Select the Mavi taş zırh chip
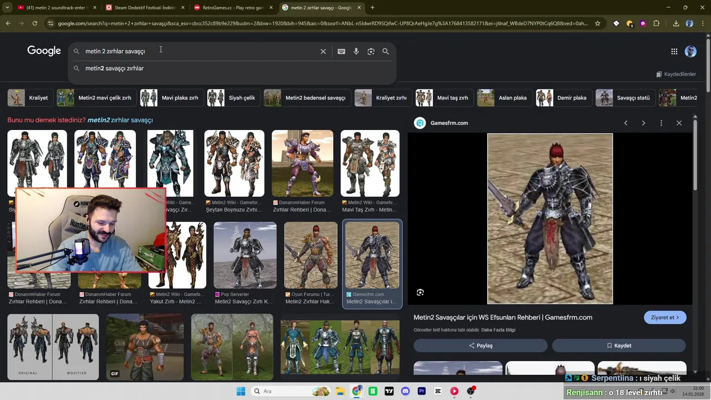Image resolution: width=711 pixels, height=400 pixels. point(443,98)
